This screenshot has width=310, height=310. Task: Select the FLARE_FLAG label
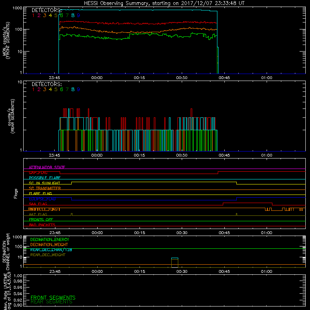pyautogui.click(x=40, y=193)
